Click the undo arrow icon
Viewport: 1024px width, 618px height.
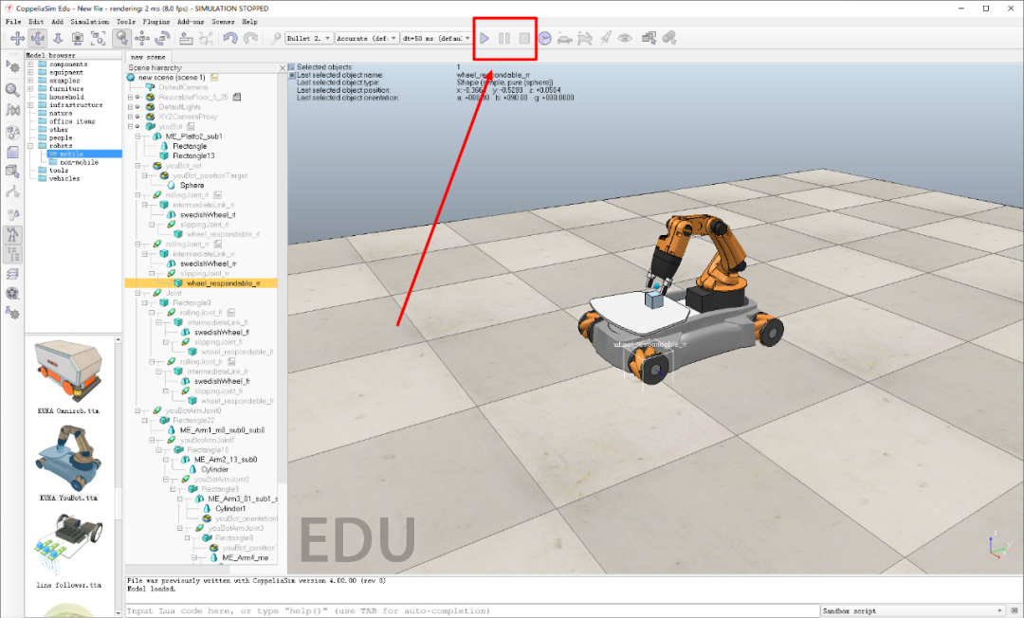point(230,38)
